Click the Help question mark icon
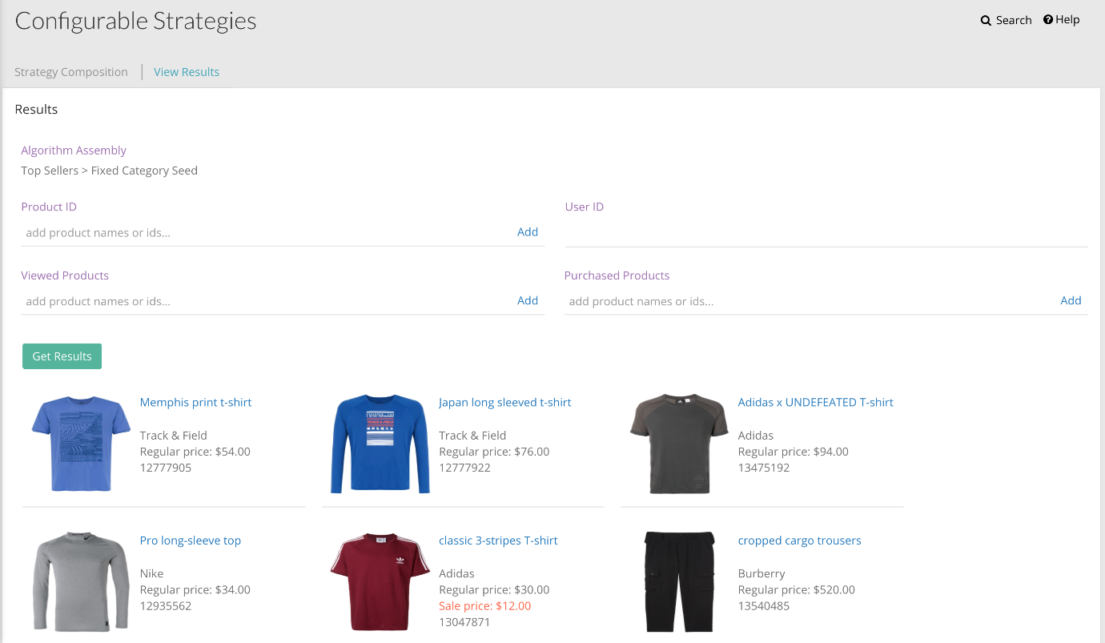The image size is (1105, 643). coord(1048,20)
